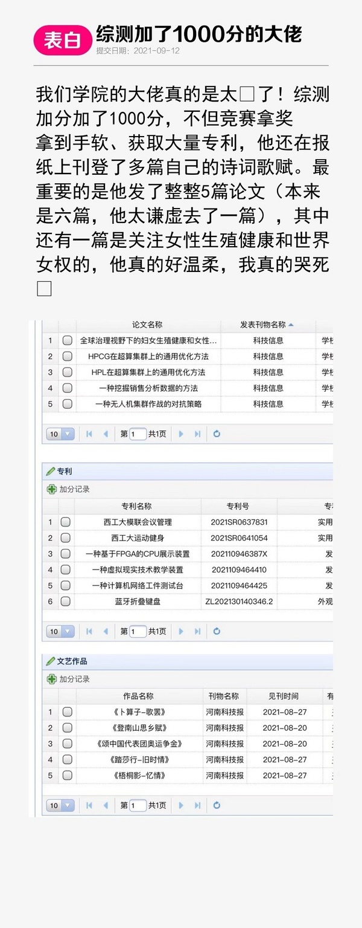The height and width of the screenshot is (928, 362).
Task: Expand page size dropdown in the patent pager
Action: pyautogui.click(x=60, y=631)
